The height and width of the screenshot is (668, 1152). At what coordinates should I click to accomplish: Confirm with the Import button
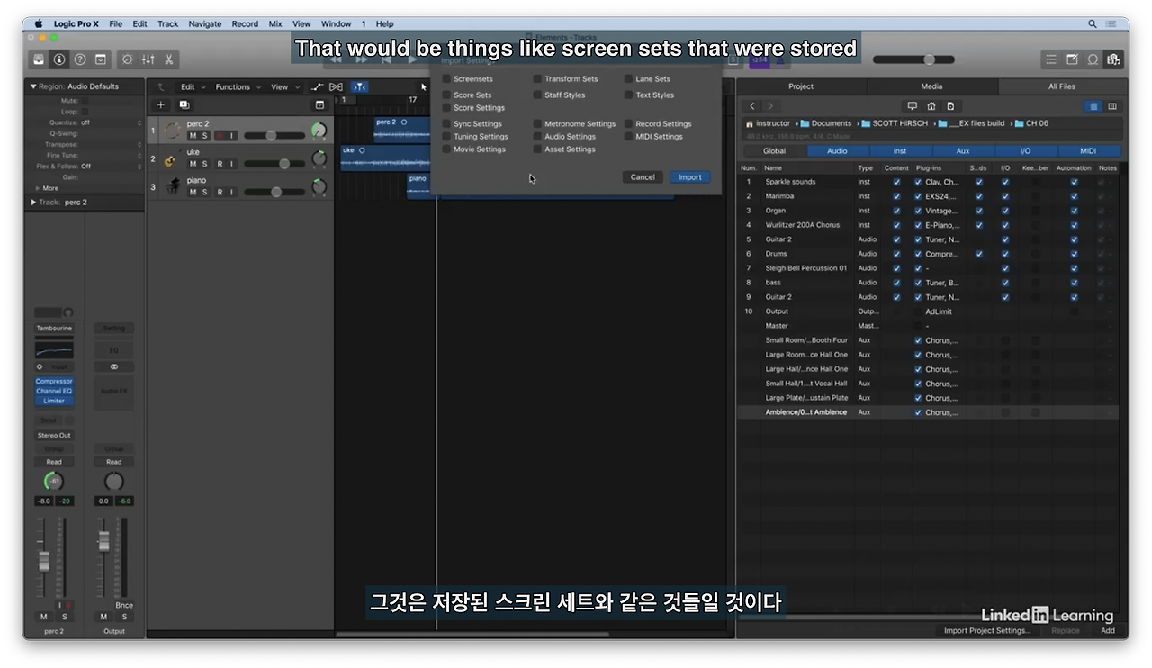[x=690, y=177]
